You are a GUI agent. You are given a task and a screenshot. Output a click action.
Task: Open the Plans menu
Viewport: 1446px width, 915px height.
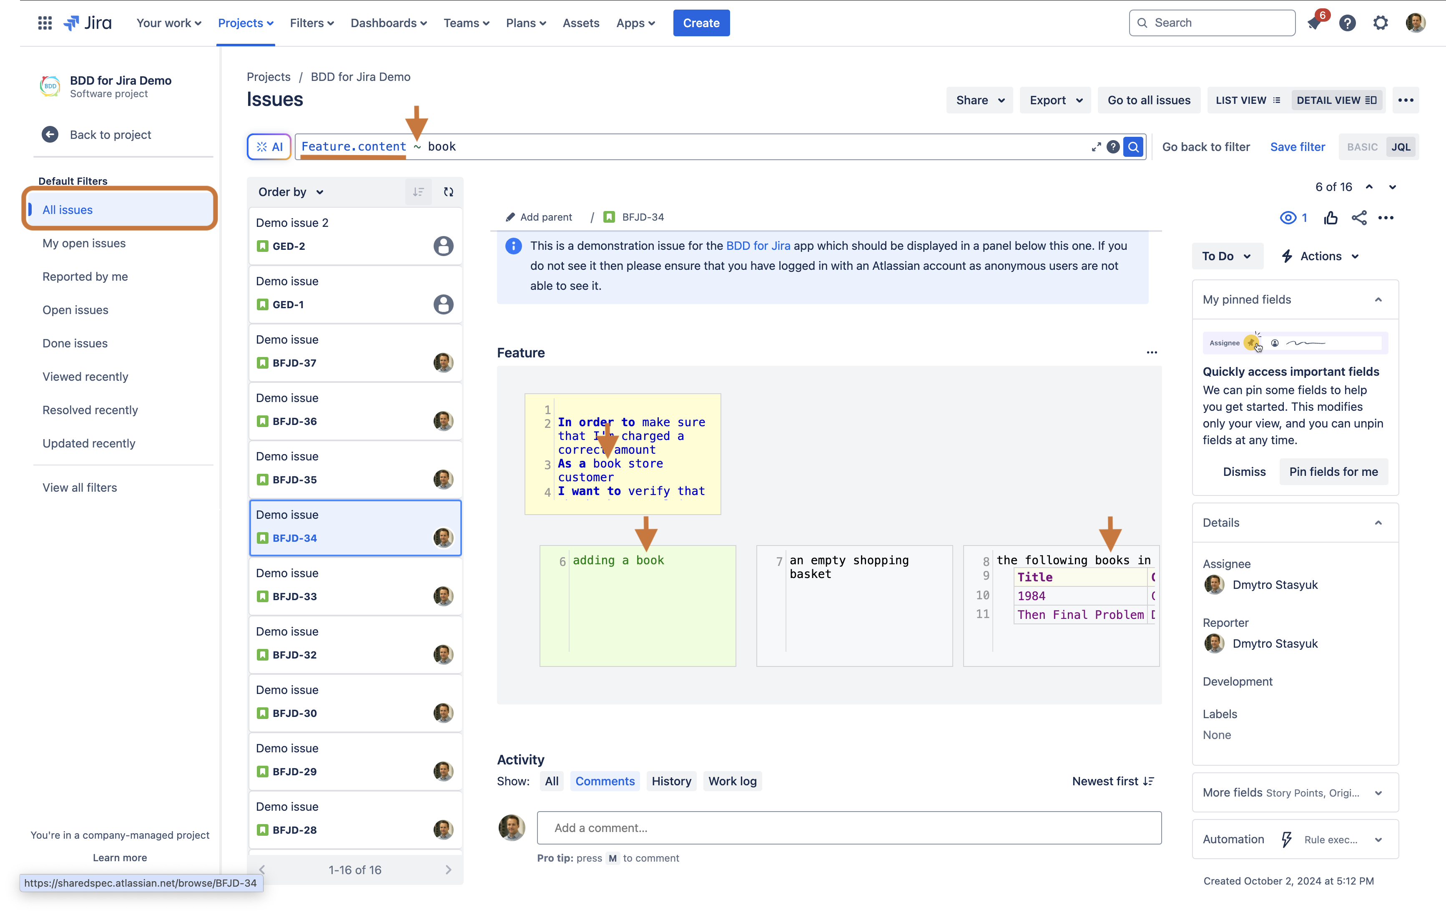(526, 23)
